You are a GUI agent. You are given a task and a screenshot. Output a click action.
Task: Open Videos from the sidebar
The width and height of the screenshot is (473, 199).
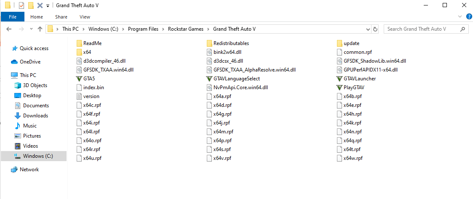(30, 146)
